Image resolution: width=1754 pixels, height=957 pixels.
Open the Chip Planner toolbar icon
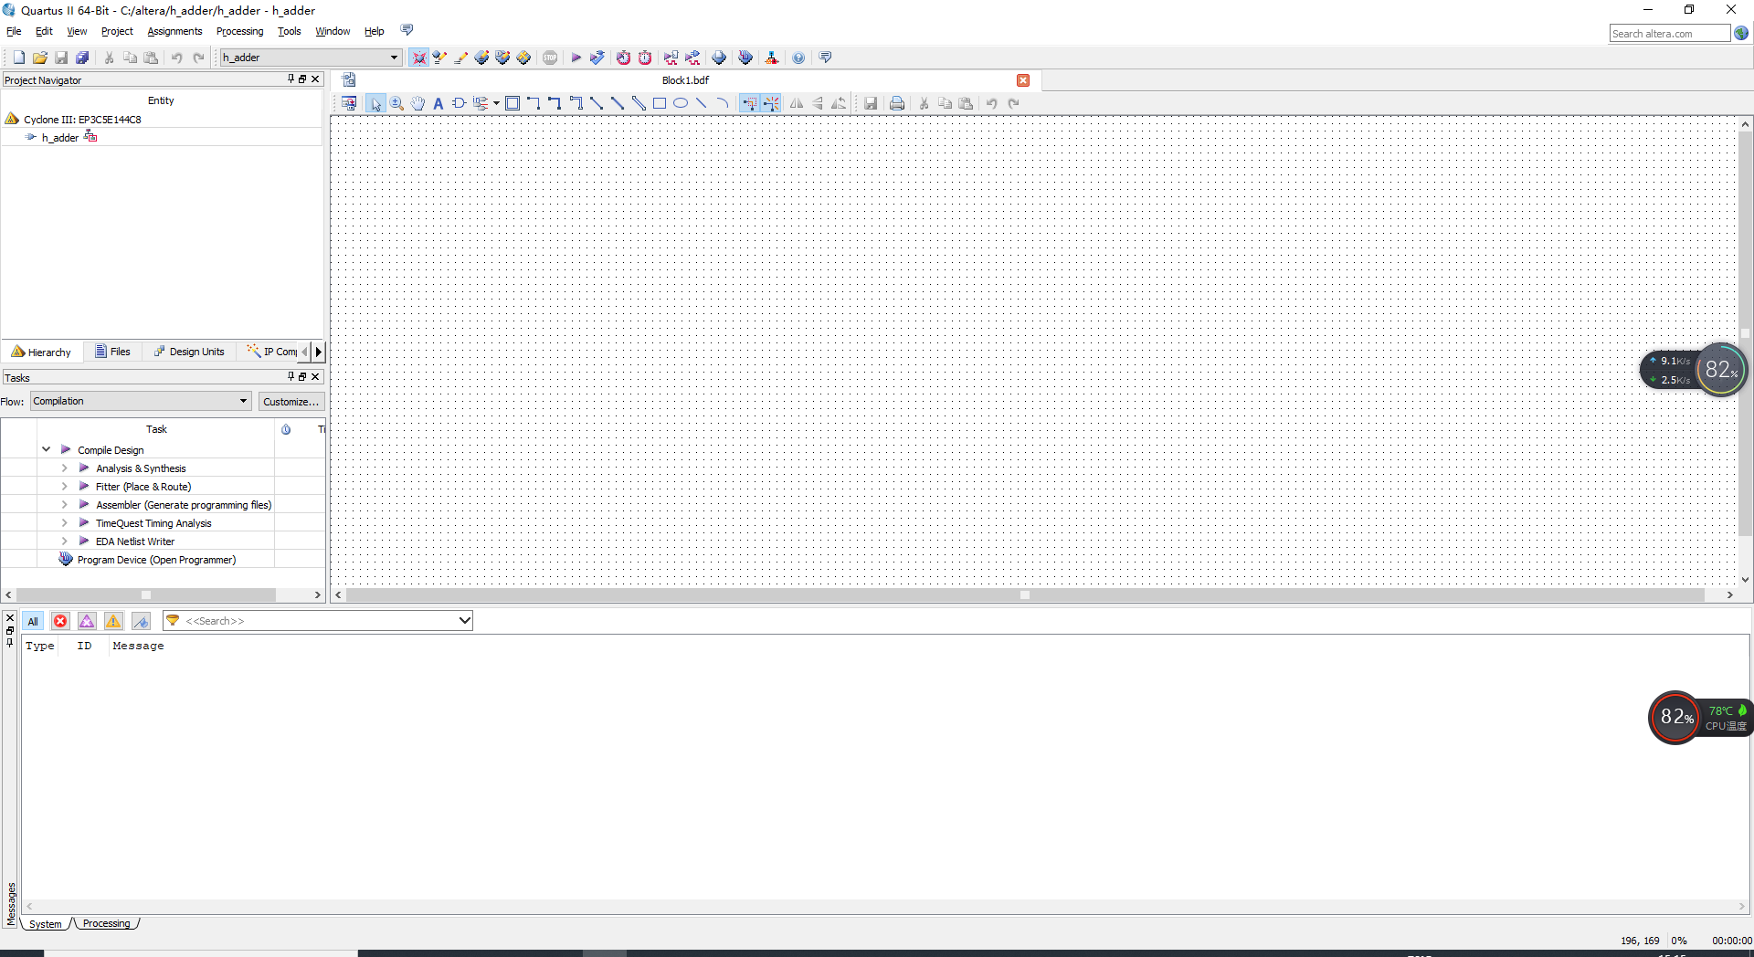pyautogui.click(x=523, y=58)
